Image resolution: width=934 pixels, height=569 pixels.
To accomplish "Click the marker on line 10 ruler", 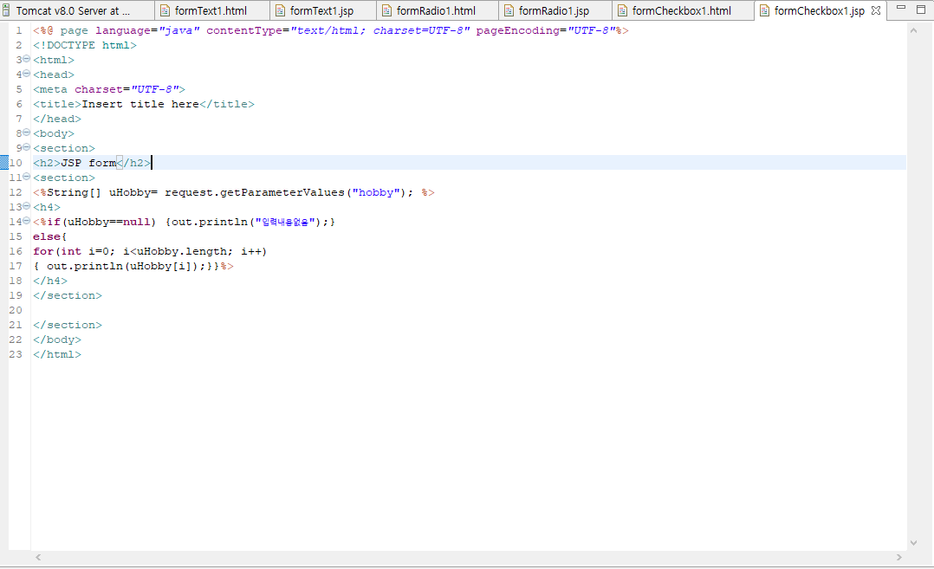I will (4, 163).
